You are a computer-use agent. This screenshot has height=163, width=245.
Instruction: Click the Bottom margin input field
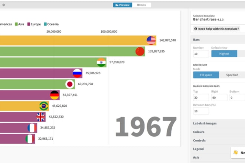point(237,97)
